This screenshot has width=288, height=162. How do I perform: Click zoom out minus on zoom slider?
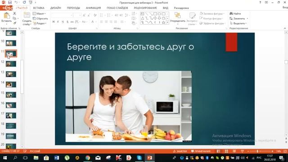point(248,151)
